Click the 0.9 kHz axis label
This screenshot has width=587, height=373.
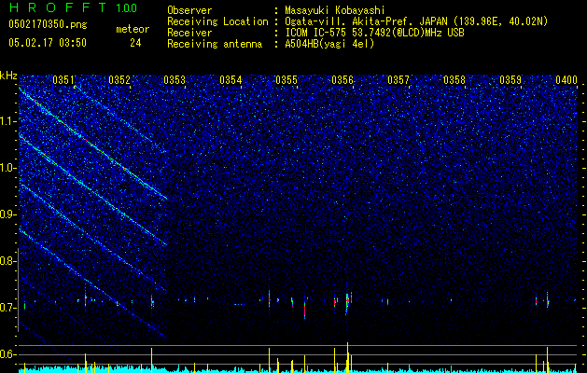tap(7, 214)
